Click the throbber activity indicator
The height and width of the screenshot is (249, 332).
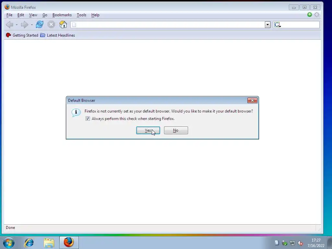[317, 15]
